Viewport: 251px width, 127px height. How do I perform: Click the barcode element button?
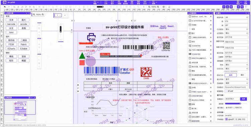click(11, 24)
